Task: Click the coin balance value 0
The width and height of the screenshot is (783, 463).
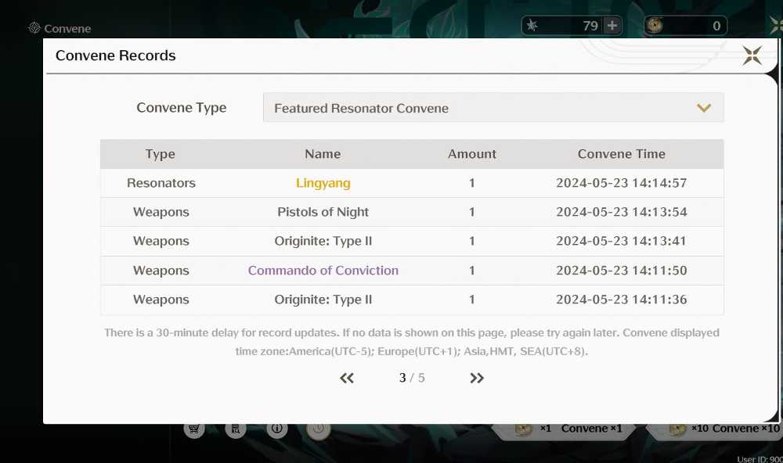Action: tap(716, 26)
